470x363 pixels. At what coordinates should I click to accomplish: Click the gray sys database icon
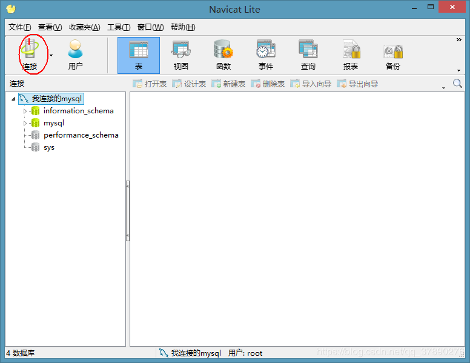point(35,147)
